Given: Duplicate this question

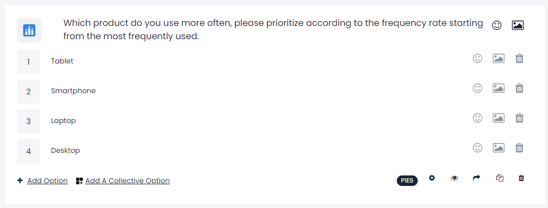Looking at the screenshot, I should click(499, 178).
